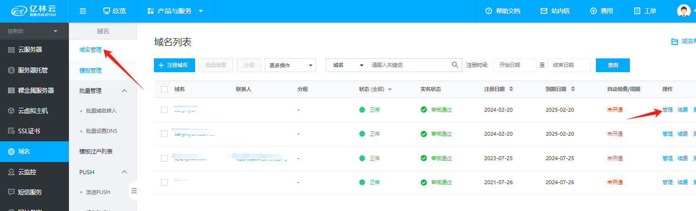This screenshot has width=696, height=211.
Task: Click the search magnifier icon
Action: (x=455, y=65)
